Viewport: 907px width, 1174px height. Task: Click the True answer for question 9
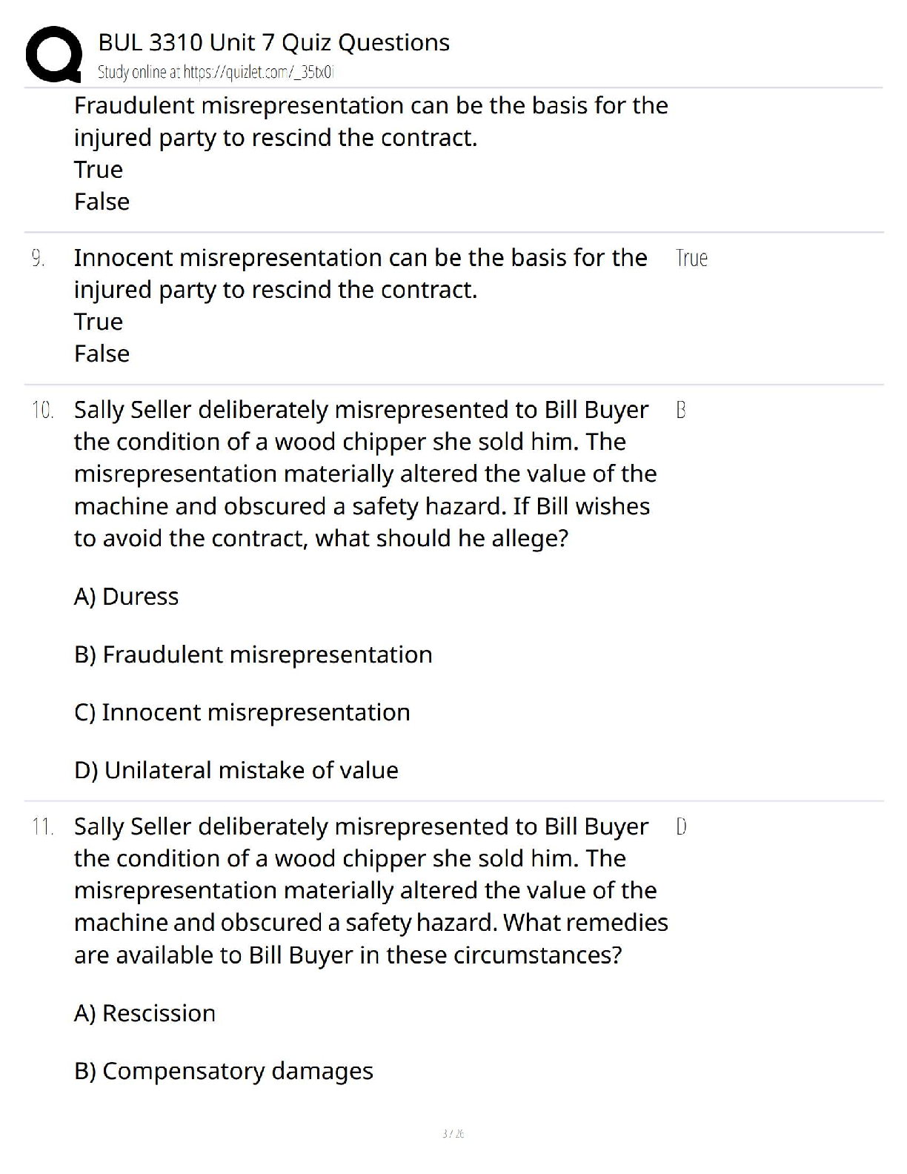[x=691, y=258]
